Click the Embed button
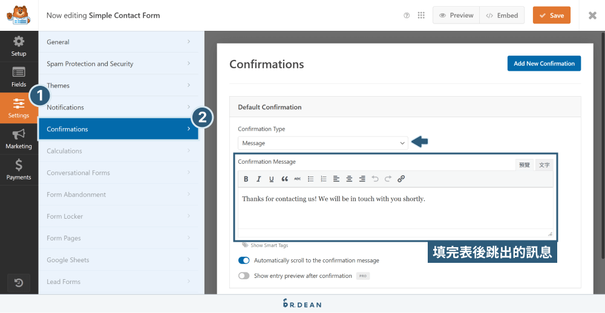Viewport: 605px width, 313px height. point(502,16)
